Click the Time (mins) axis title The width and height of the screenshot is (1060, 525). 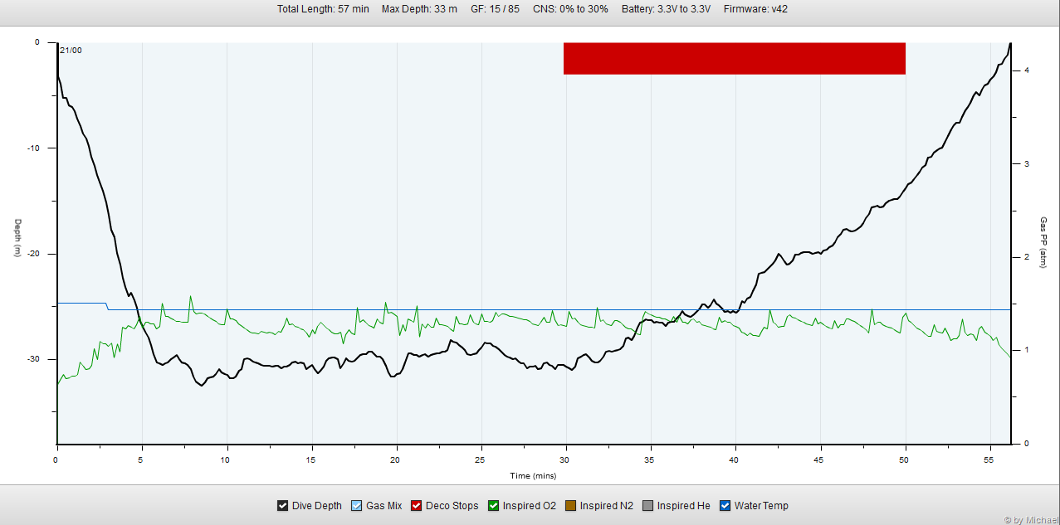point(533,476)
